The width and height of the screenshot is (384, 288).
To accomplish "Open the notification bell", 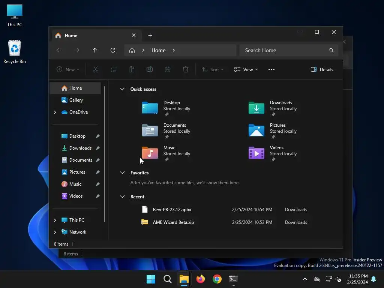I will (x=374, y=279).
